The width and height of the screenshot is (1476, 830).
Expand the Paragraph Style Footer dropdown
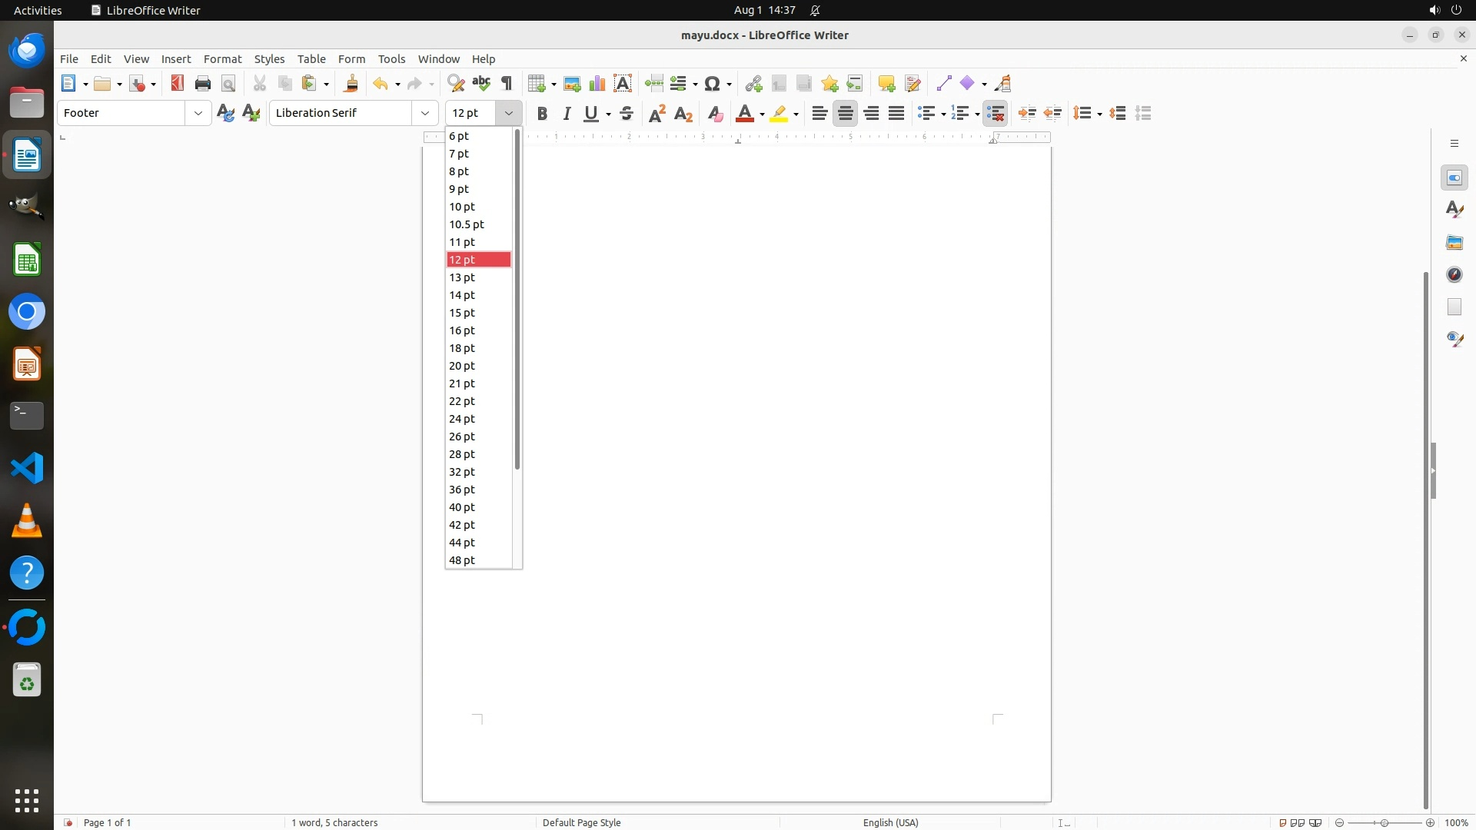(x=198, y=113)
